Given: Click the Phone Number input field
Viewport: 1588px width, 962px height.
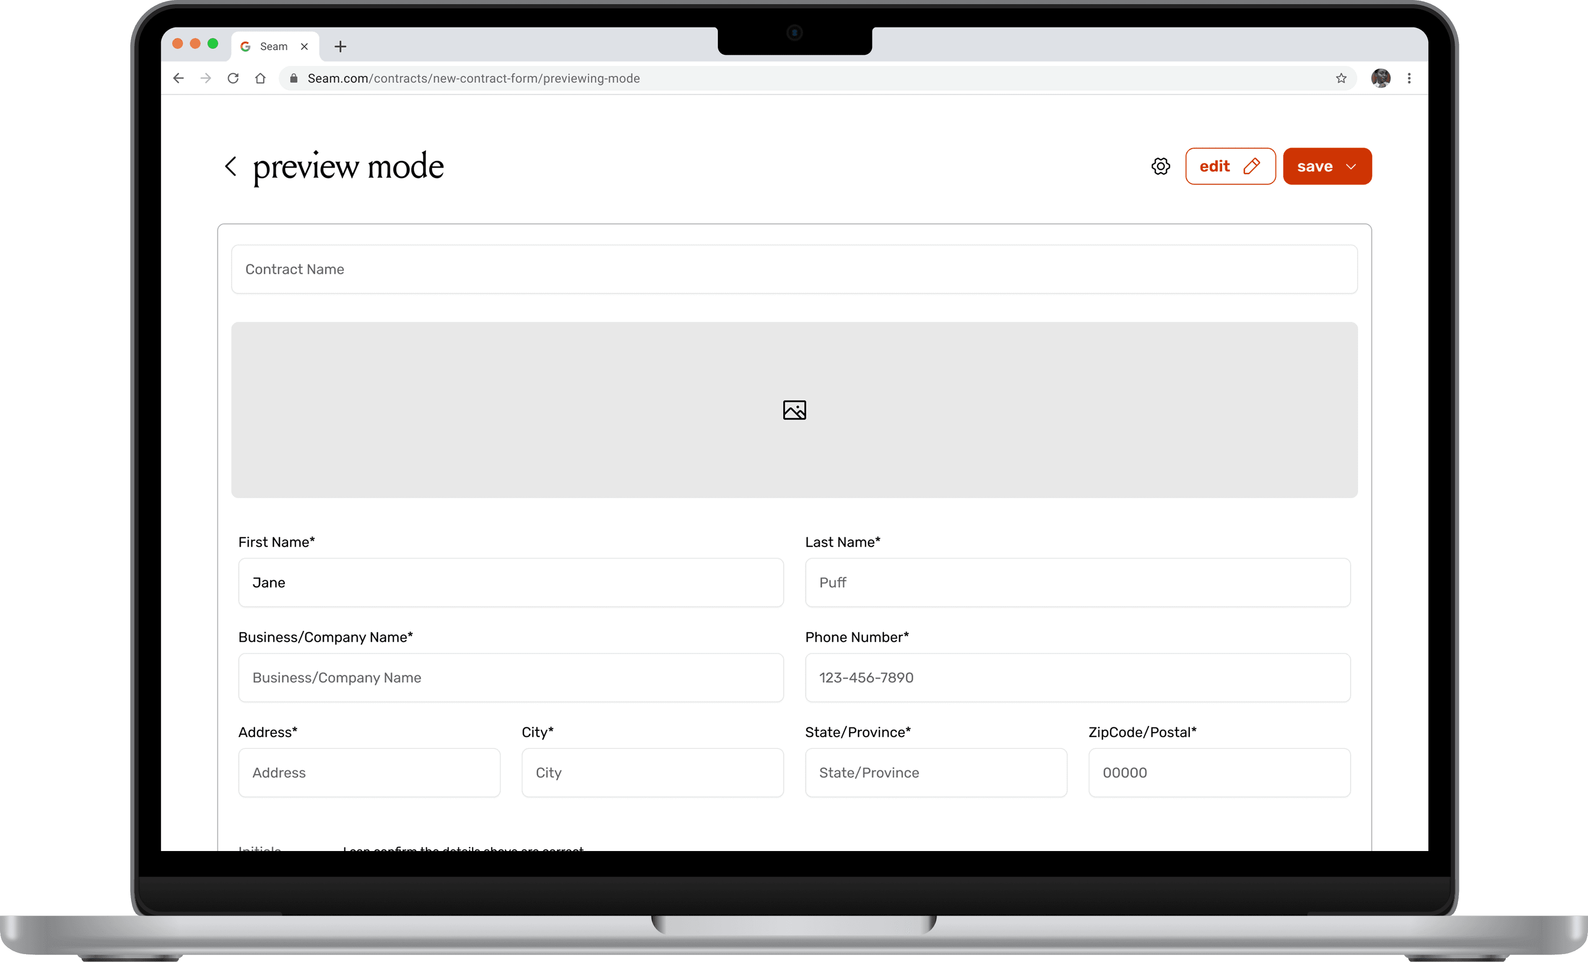Looking at the screenshot, I should [x=1077, y=678].
